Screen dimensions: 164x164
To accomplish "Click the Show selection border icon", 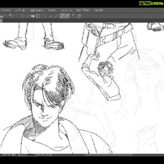I will tap(55, 16).
